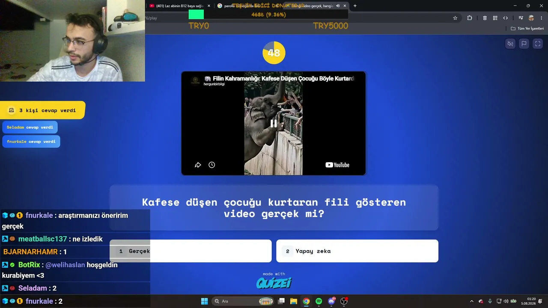Image resolution: width=548 pixels, height=308 pixels.
Task: Click meatballsc137's chat message 'ne izledik'
Action: pyautogui.click(x=88, y=239)
